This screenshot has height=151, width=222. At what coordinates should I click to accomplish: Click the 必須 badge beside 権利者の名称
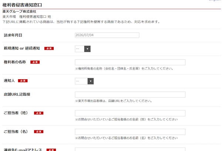[x=35, y=62]
